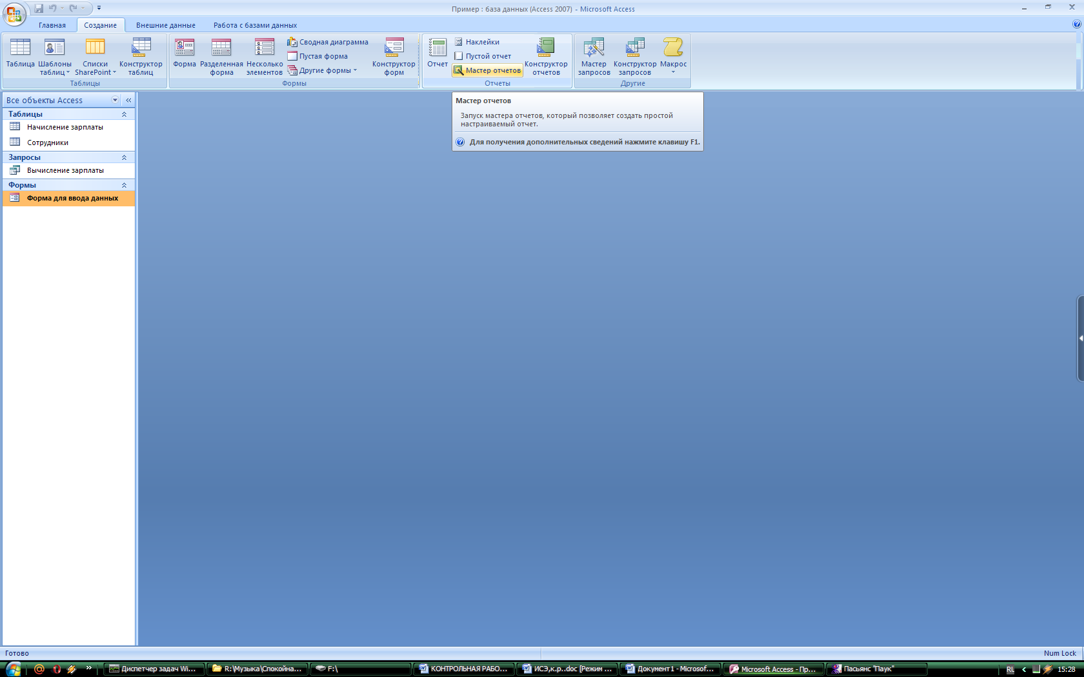Open Работа с базами данных tab

tap(256, 25)
